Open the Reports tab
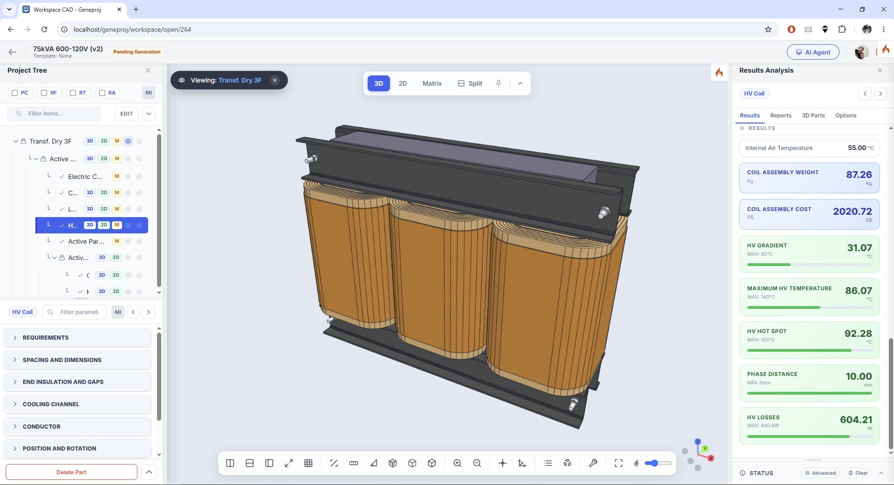894x485 pixels. [781, 116]
